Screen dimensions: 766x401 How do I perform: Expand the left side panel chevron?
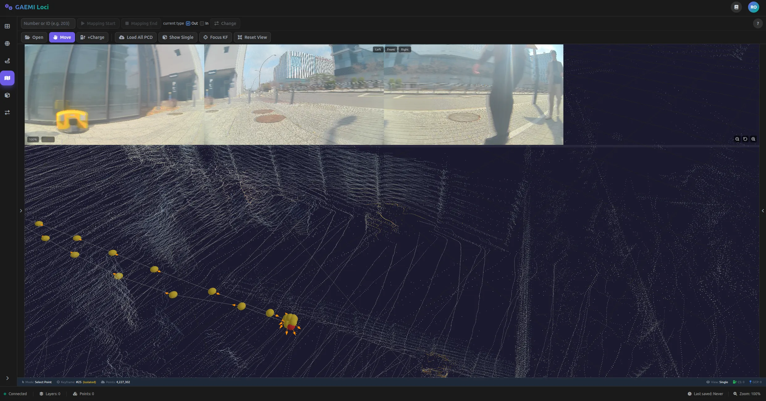(21, 211)
